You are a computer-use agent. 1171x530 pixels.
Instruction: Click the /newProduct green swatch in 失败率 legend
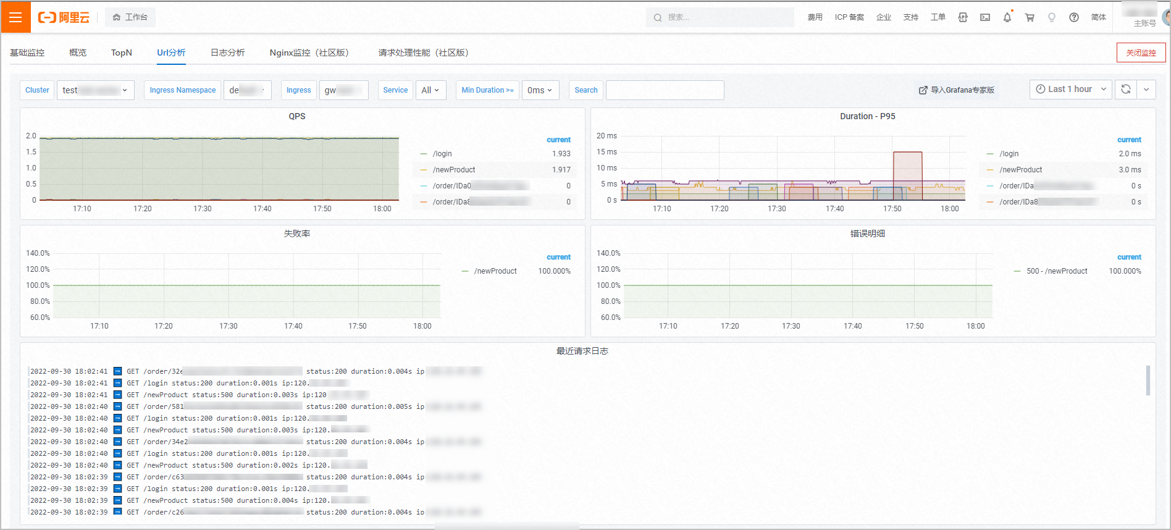[465, 271]
